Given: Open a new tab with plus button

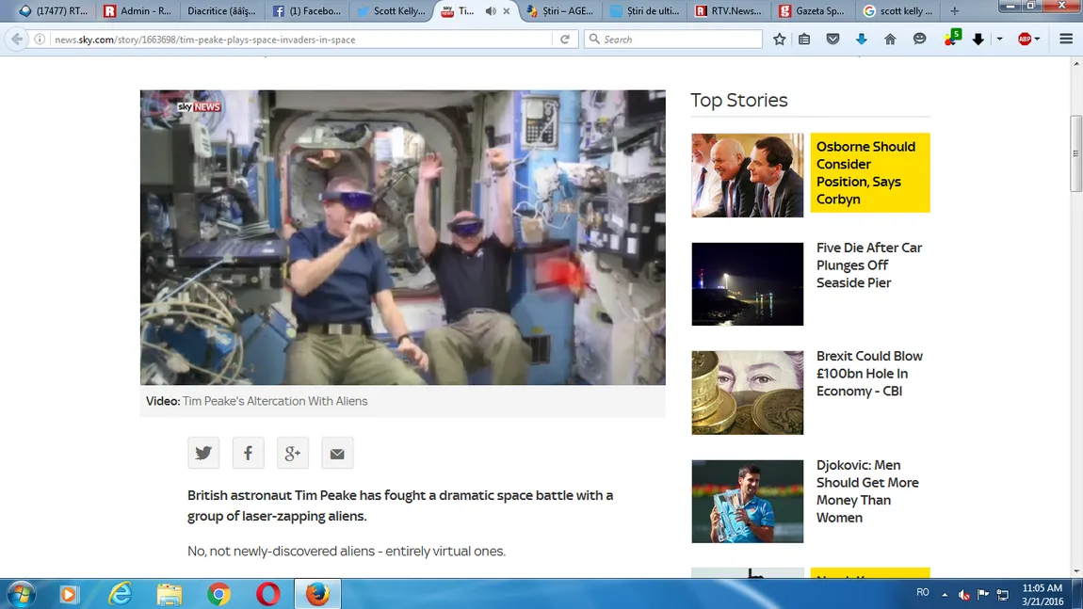Looking at the screenshot, I should tap(955, 11).
